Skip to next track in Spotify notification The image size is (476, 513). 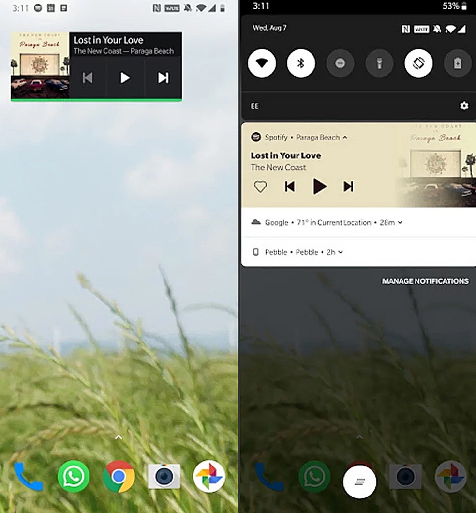click(x=348, y=187)
